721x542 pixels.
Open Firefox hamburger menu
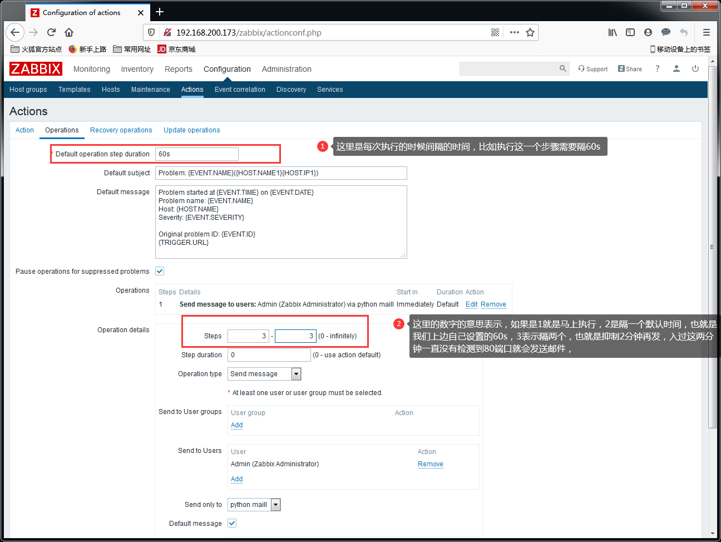[707, 32]
